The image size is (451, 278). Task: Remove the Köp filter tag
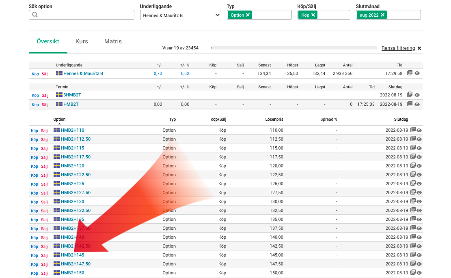pyautogui.click(x=313, y=15)
